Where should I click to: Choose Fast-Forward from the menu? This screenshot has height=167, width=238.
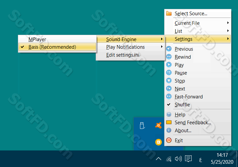(x=198, y=97)
